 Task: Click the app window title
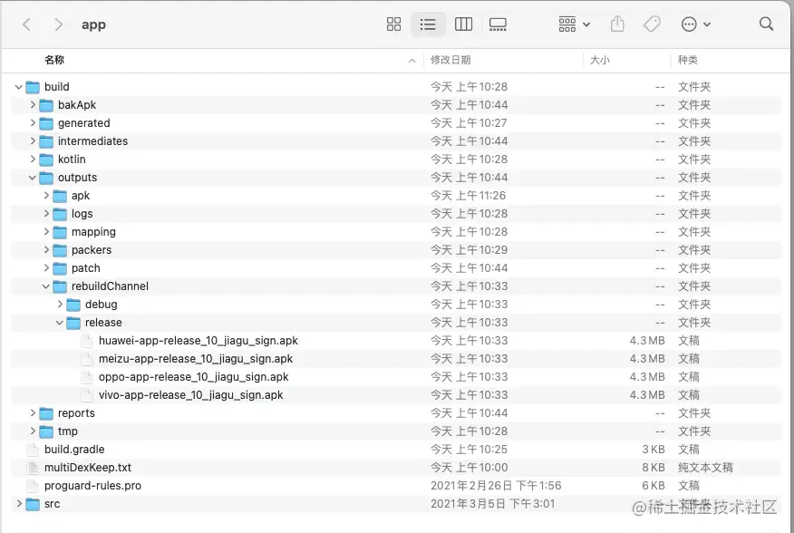click(93, 24)
